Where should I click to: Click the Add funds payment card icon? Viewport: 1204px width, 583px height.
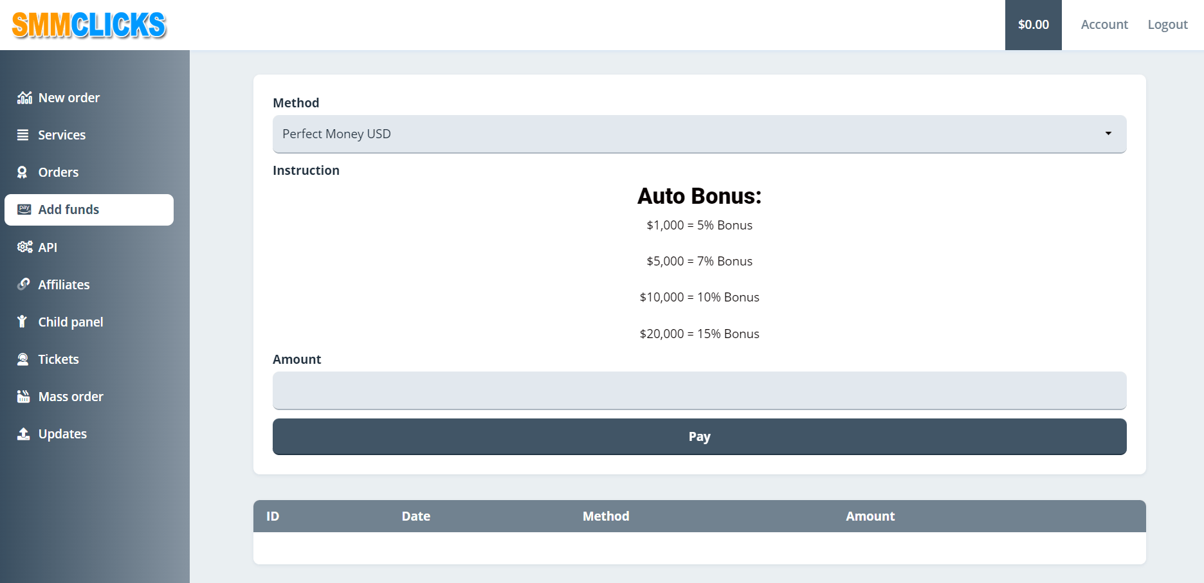(24, 210)
